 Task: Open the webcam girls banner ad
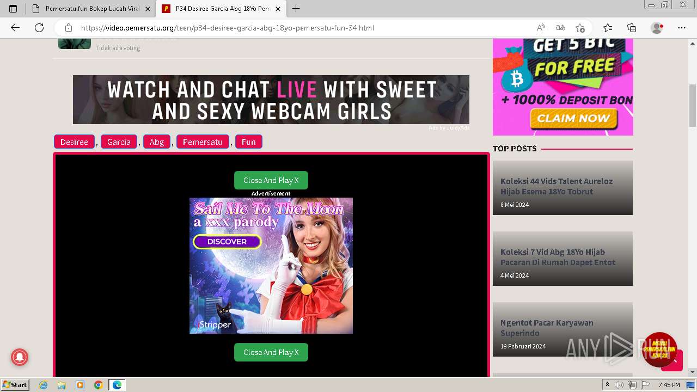tap(271, 100)
